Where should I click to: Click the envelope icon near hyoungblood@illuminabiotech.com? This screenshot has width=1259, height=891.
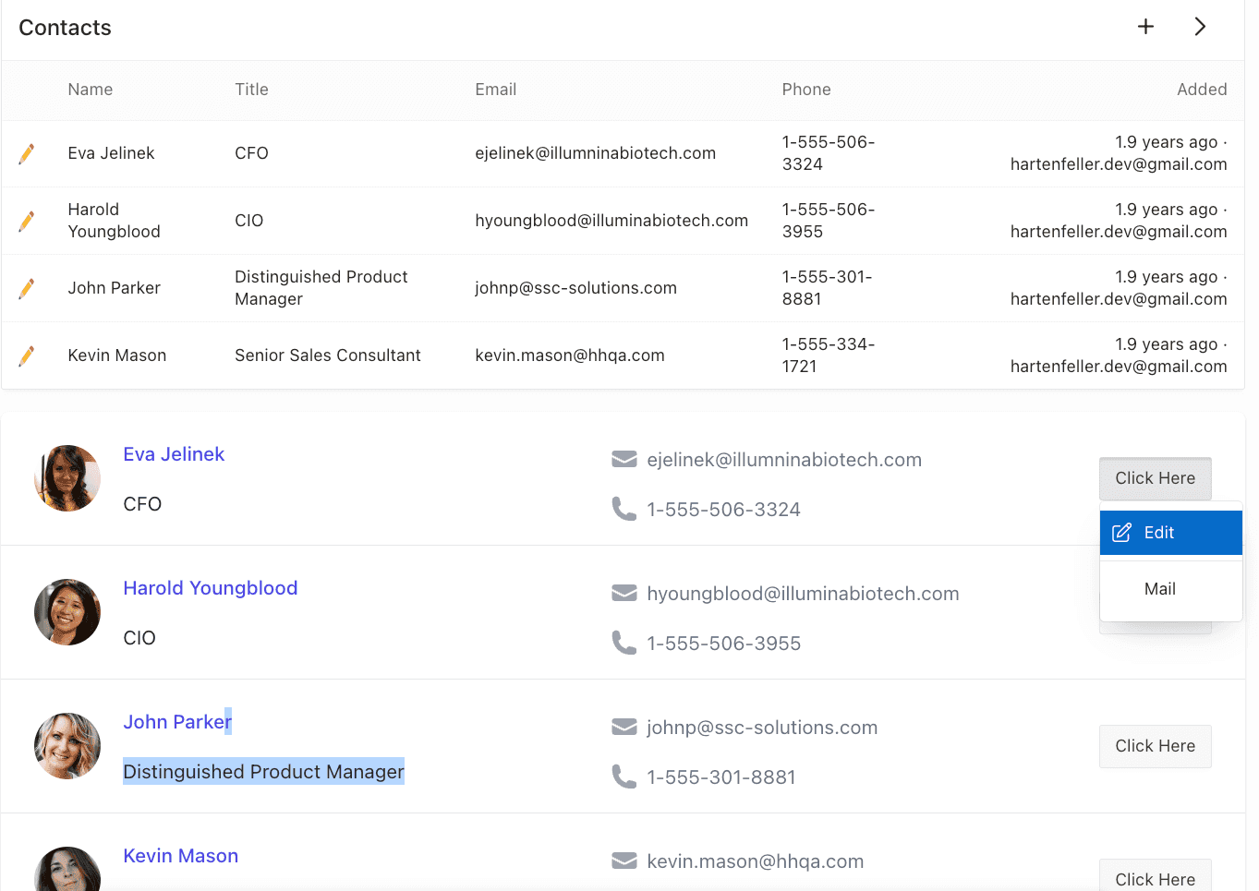point(624,593)
